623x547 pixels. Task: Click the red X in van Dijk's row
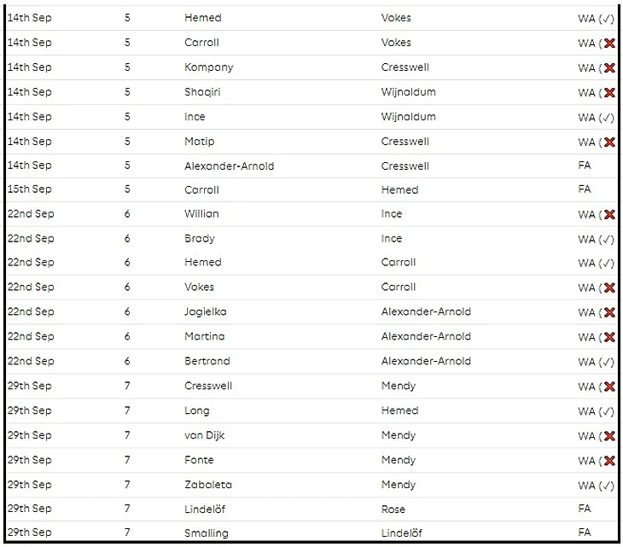pos(609,437)
